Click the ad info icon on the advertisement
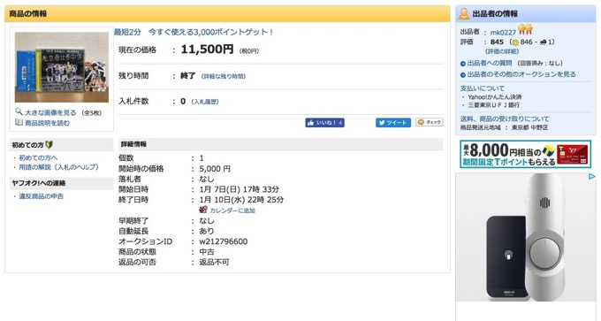This screenshot has width=601, height=321. tap(592, 177)
